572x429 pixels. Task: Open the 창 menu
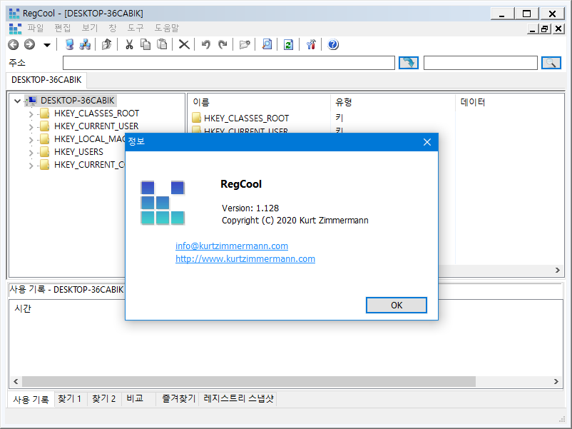113,28
